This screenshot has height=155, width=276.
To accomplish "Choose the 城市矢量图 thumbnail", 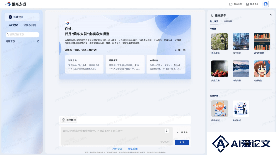I will (x=262, y=41).
